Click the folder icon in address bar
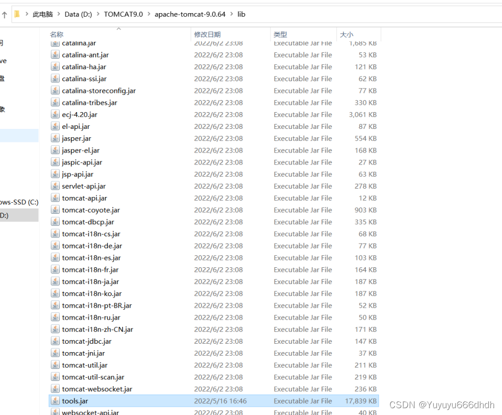The height and width of the screenshot is (415, 502). pyautogui.click(x=17, y=14)
